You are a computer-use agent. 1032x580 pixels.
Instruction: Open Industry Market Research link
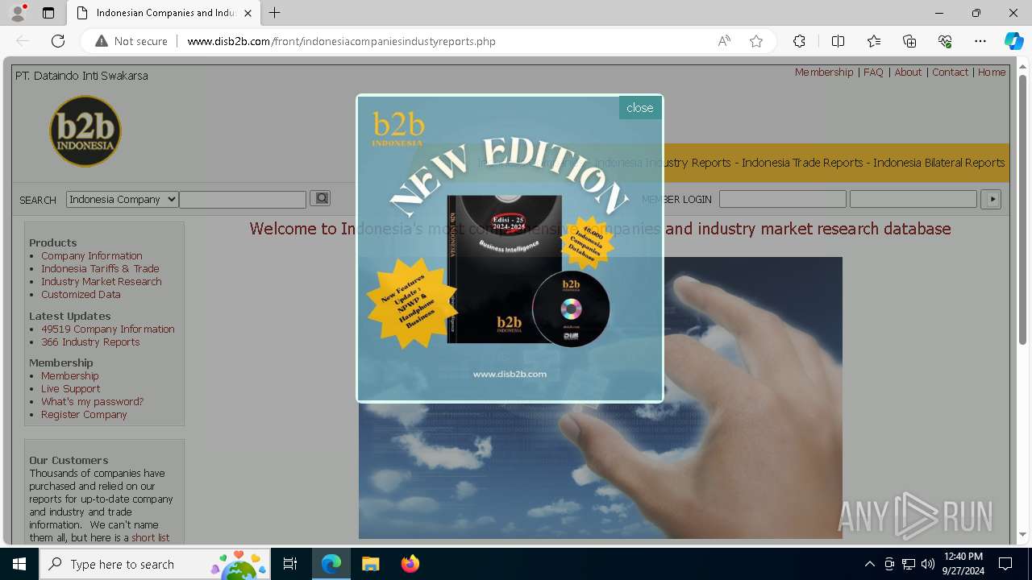coord(102,281)
